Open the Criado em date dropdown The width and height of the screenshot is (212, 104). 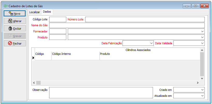click(x=202, y=90)
